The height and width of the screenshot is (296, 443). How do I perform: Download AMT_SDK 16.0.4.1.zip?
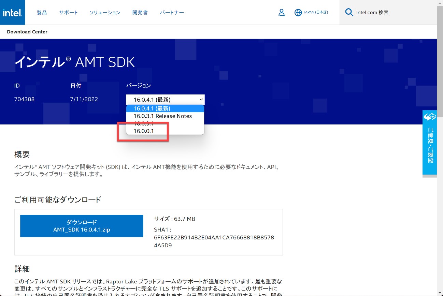[82, 226]
